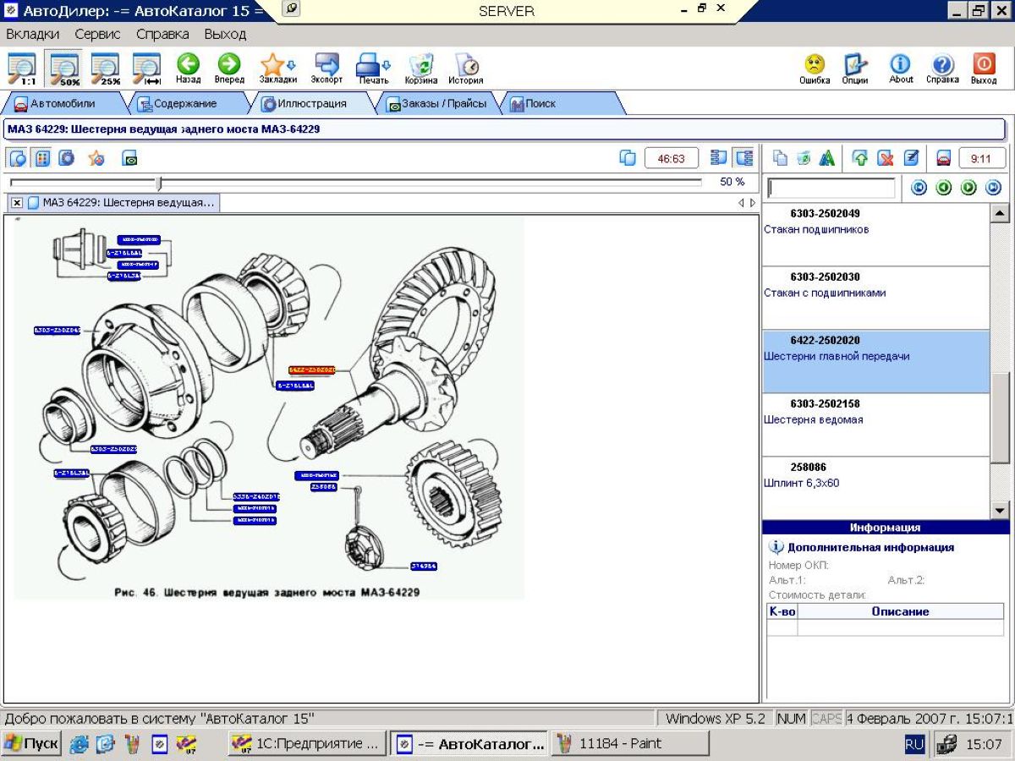Click the green eye page icon
Screen dimensions: 1015x761
129,158
